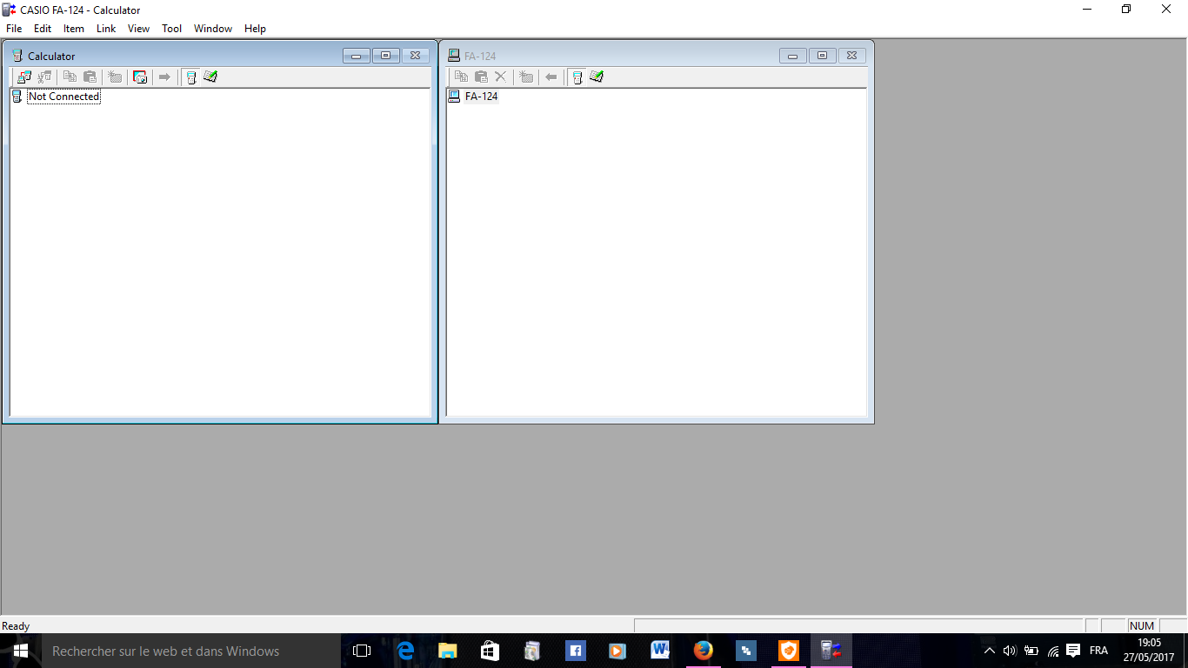Open the Edit menu
Viewport: 1188px width, 668px height.
pyautogui.click(x=43, y=29)
